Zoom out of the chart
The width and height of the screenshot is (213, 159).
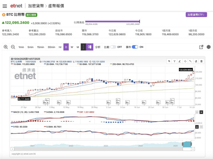coord(13,47)
